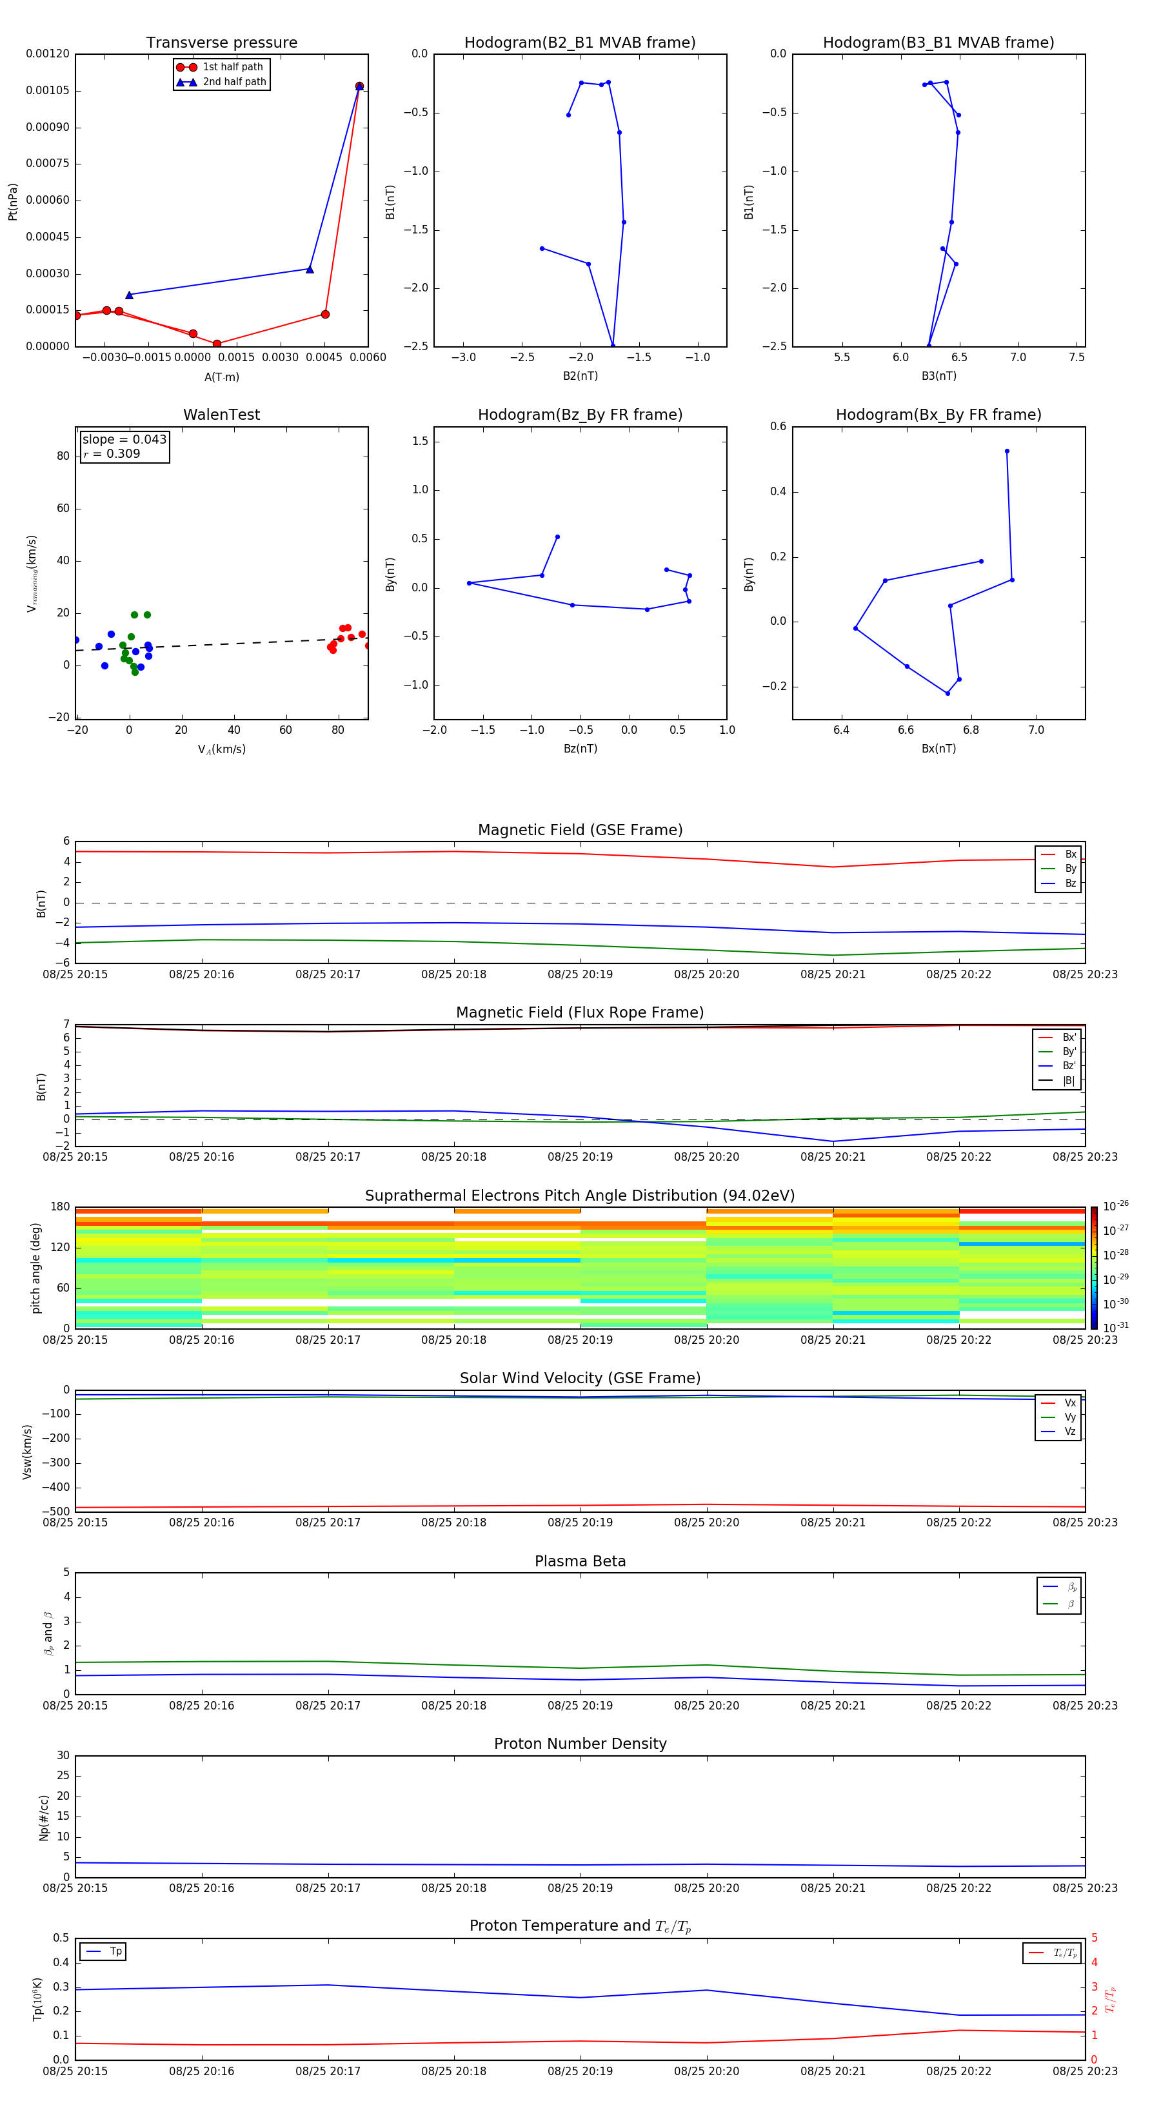Click 'Hodogram(B3_B1 MVAB frame)' title
Image resolution: width=1161 pixels, height=2128 pixels.
[938, 43]
